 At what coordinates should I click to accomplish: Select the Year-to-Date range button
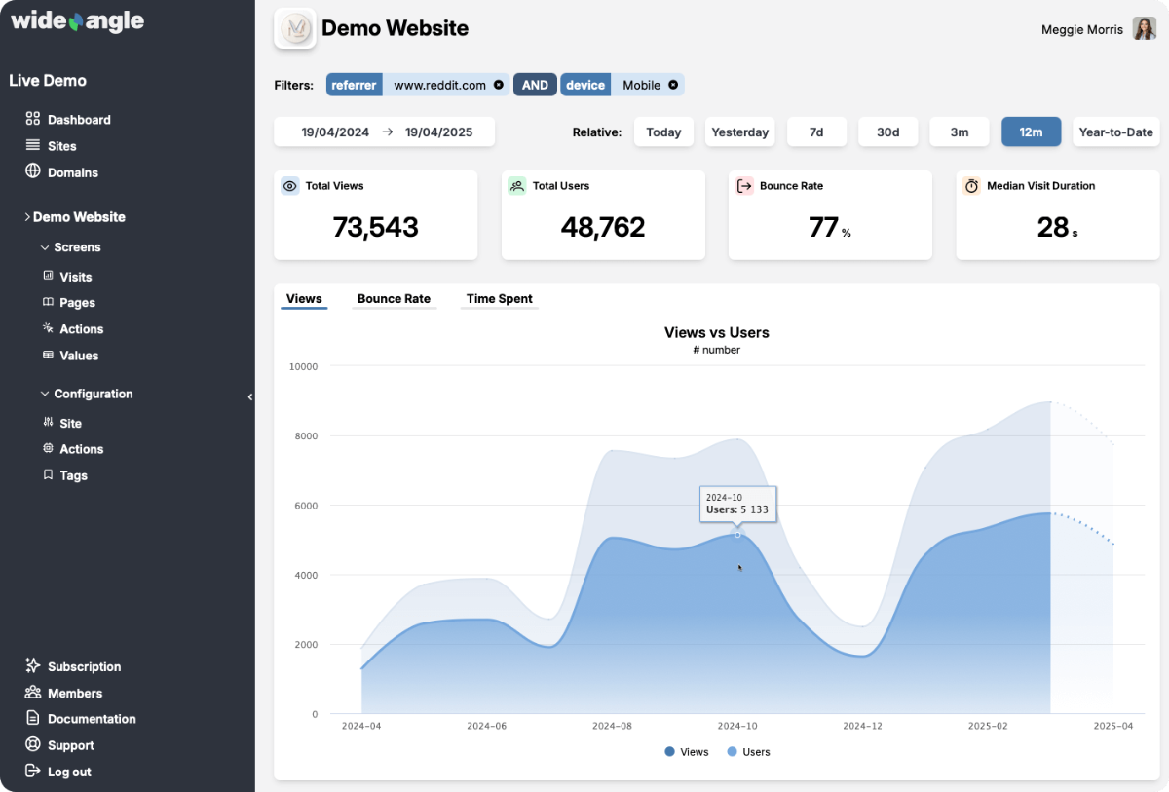(1115, 132)
